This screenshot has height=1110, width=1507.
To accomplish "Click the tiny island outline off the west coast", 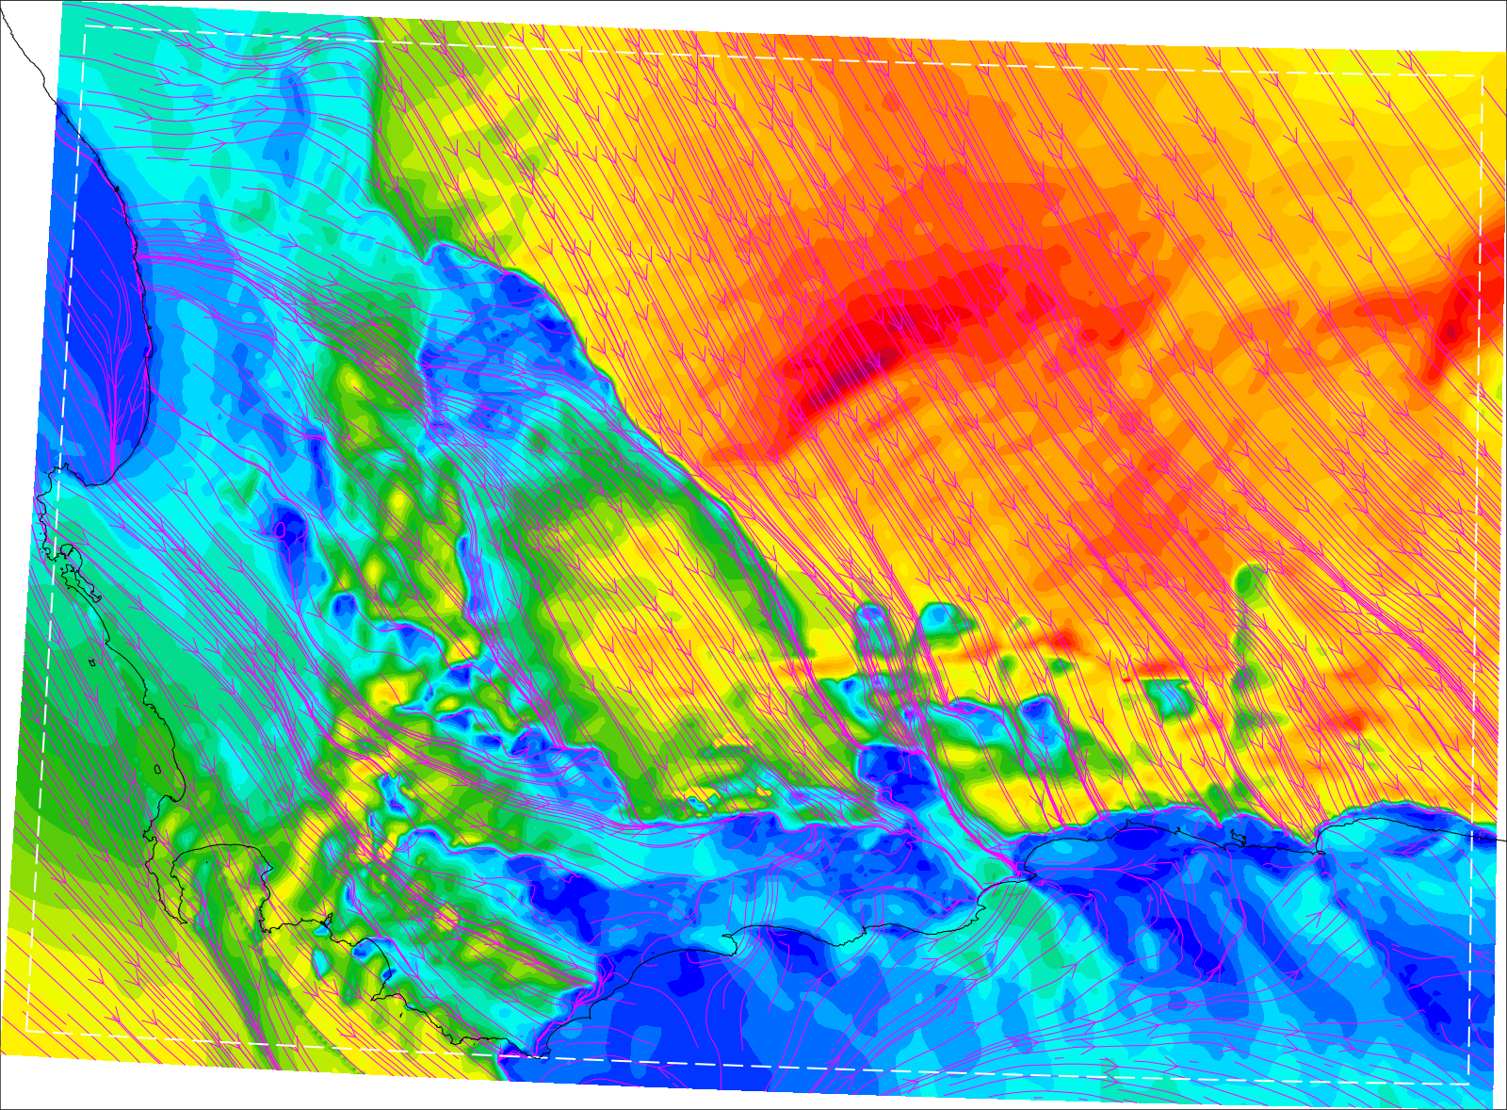I will [x=91, y=662].
